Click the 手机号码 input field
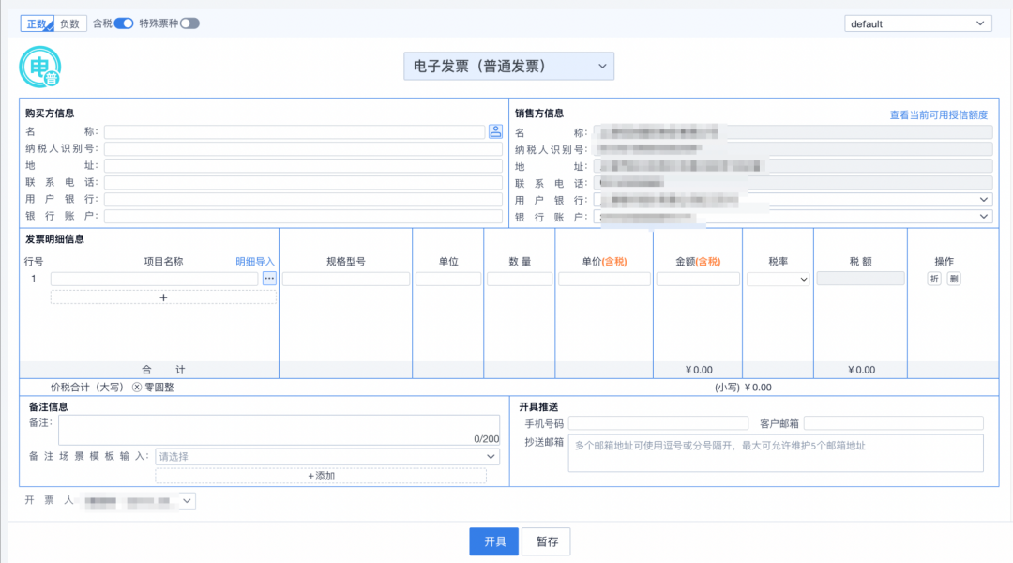This screenshot has height=563, width=1013. [658, 423]
